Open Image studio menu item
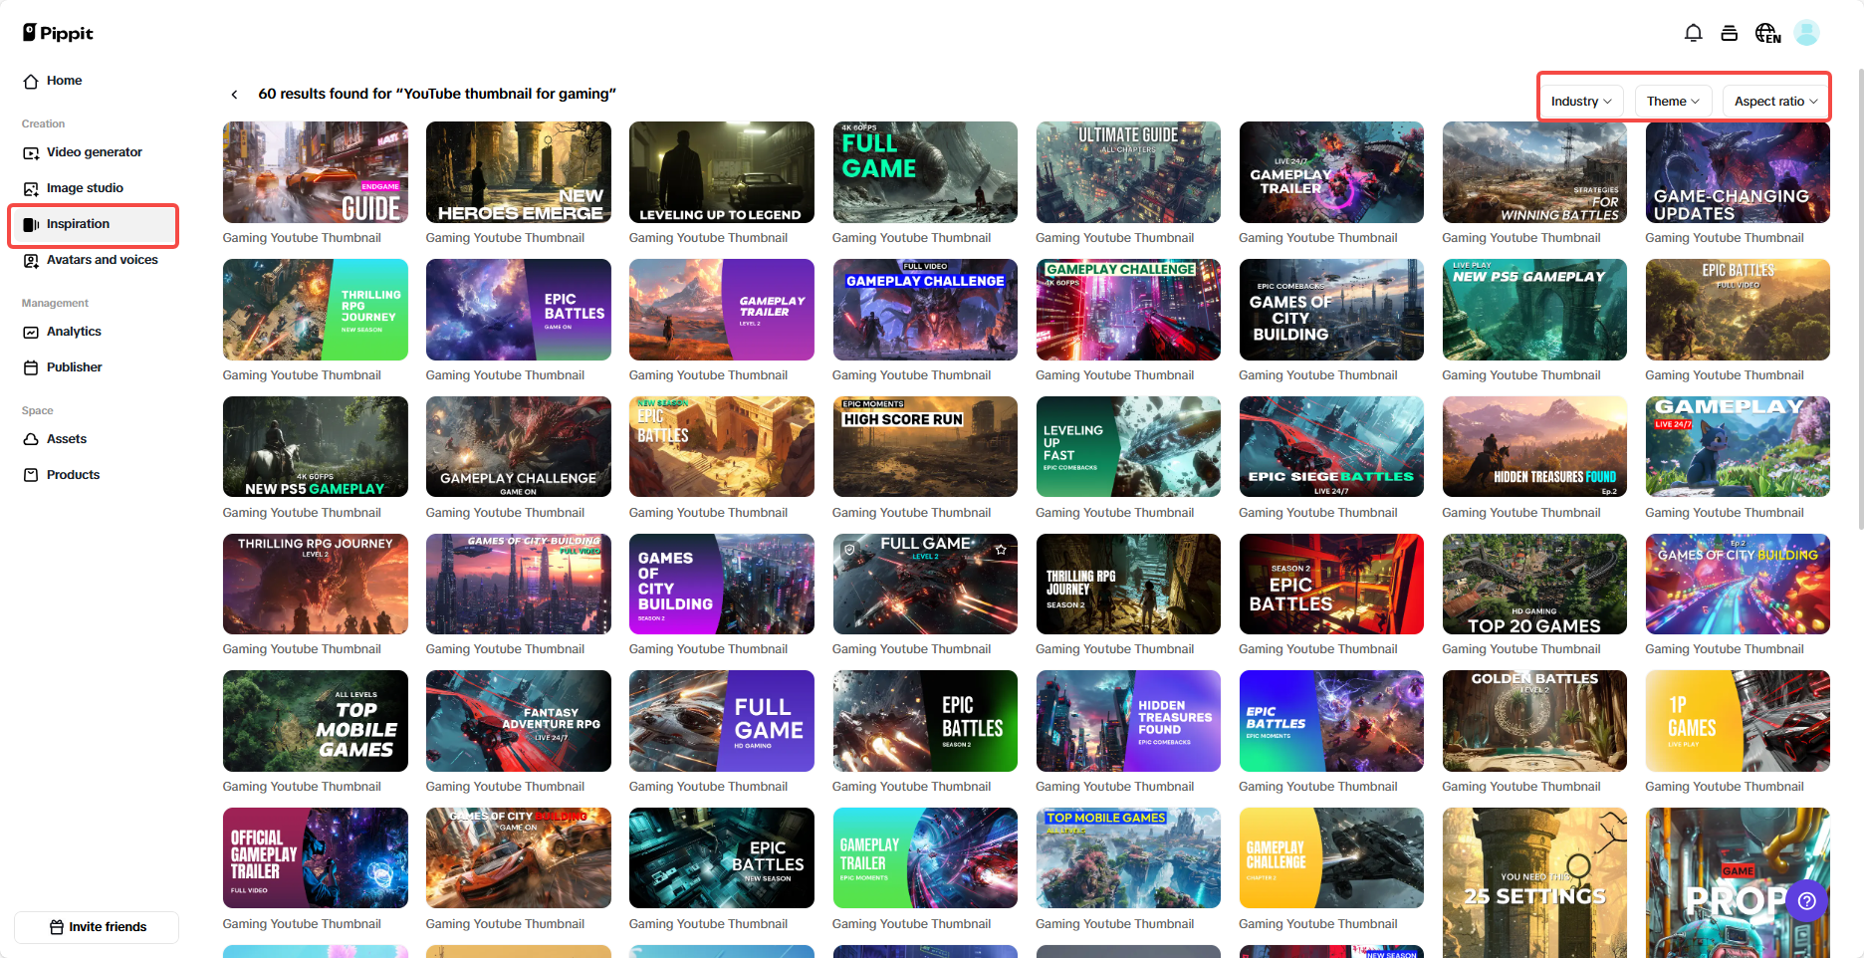 (94, 189)
